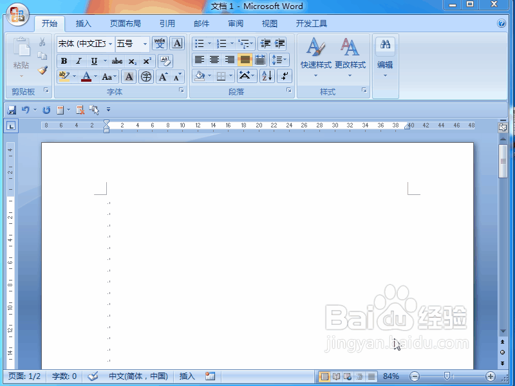
Task: Select the subscript icon
Action: coord(132,60)
